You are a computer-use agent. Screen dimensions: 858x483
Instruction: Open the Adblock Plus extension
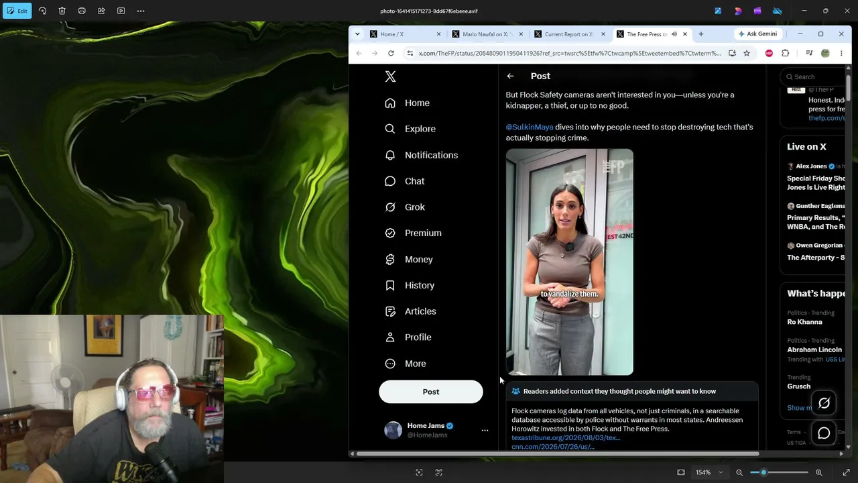click(769, 53)
